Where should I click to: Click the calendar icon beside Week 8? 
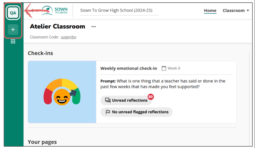pyautogui.click(x=164, y=68)
